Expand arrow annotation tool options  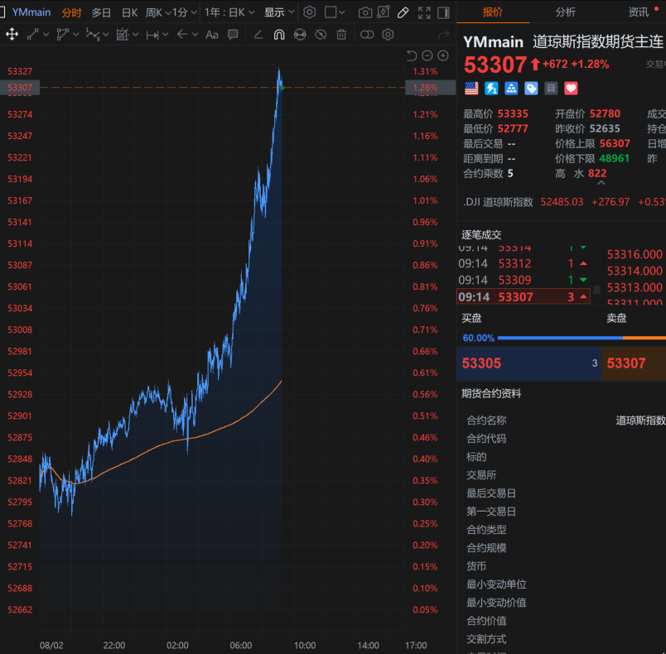[x=195, y=35]
